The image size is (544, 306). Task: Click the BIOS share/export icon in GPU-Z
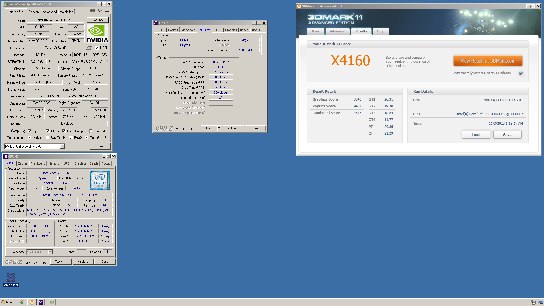(89, 48)
